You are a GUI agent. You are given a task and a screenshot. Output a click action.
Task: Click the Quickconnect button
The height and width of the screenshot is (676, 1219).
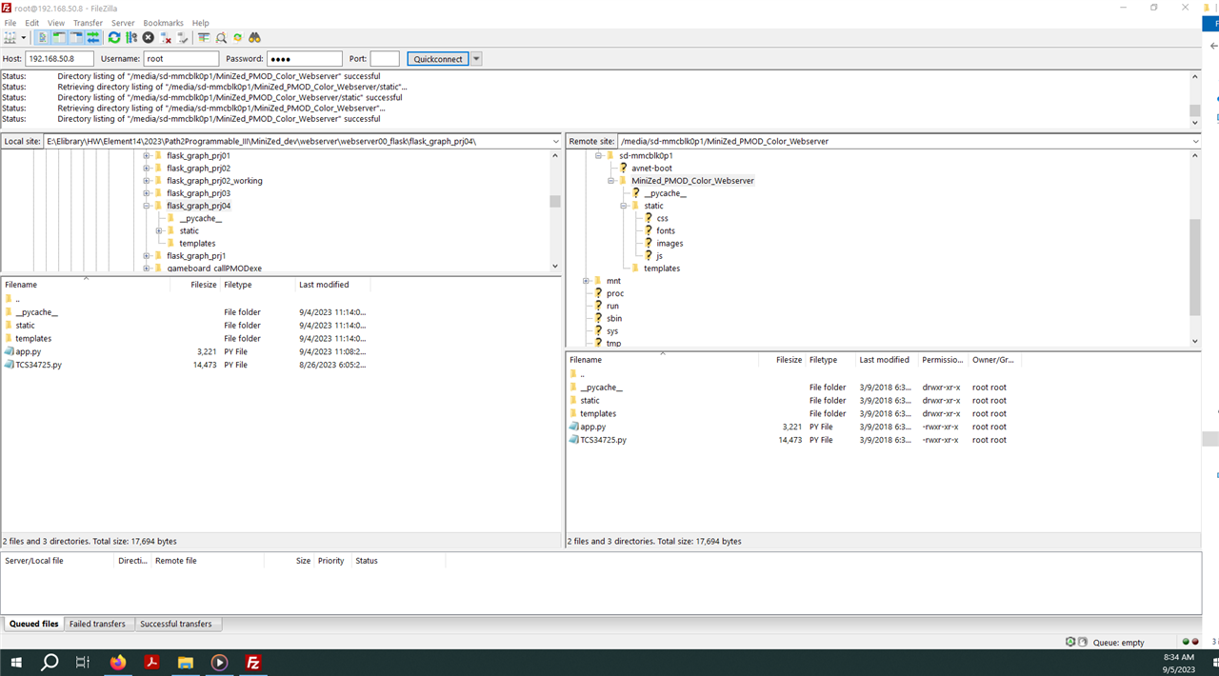pos(438,59)
